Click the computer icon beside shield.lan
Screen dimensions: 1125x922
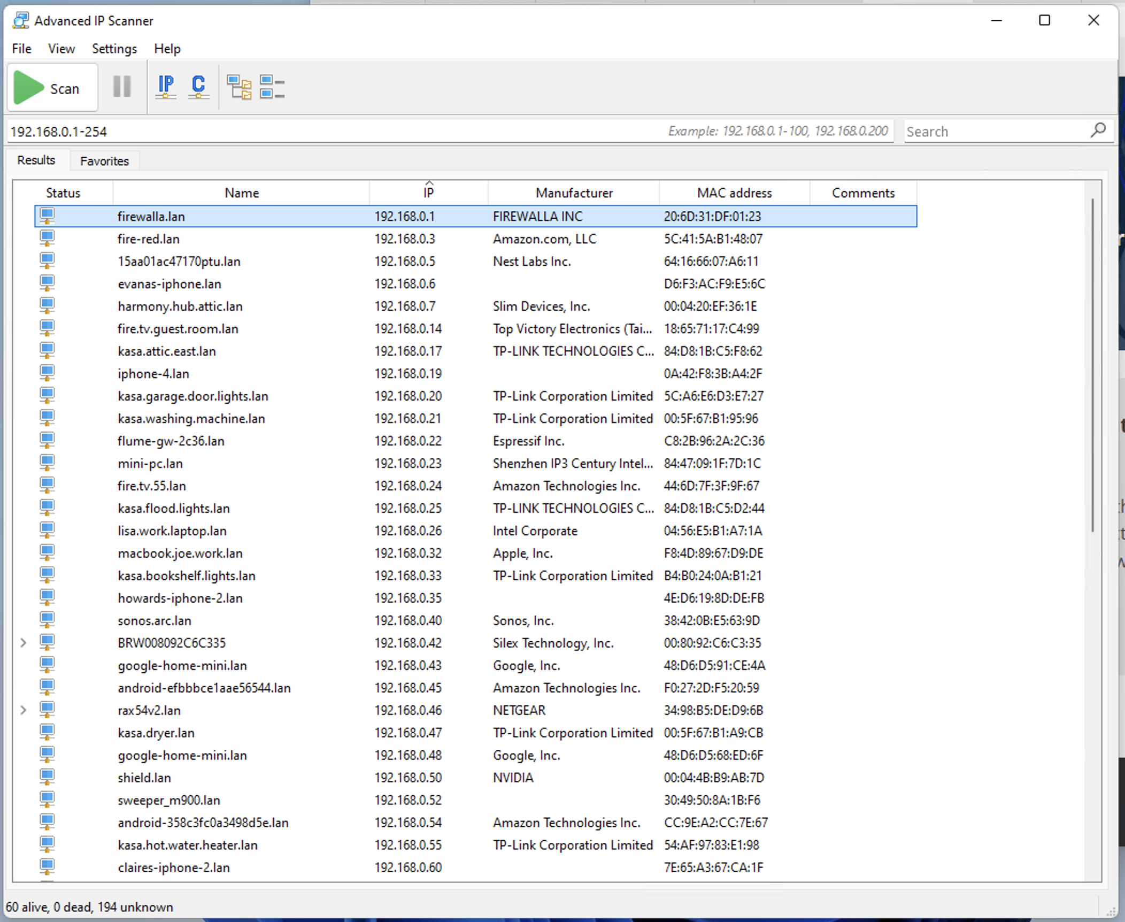(x=47, y=777)
